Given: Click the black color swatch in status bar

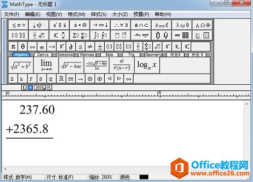Looking at the screenshot, I should 144,177.
